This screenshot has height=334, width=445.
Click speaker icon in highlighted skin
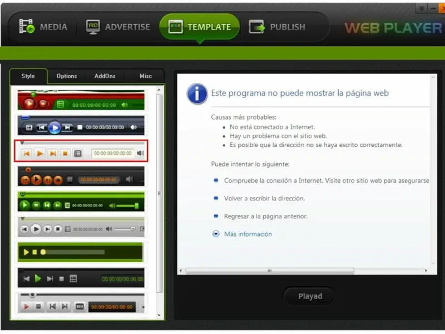[140, 153]
